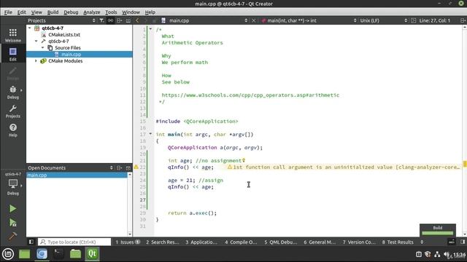Open the main(int, char **) symbol dropdown

pos(355,20)
